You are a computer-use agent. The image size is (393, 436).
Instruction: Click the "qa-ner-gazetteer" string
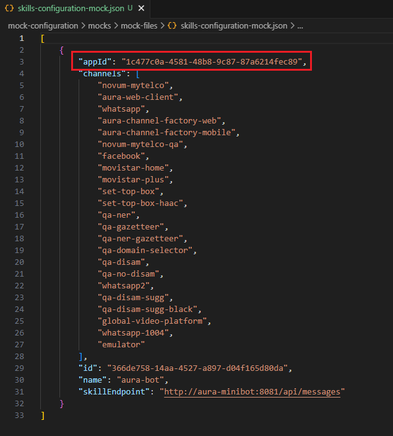140,239
